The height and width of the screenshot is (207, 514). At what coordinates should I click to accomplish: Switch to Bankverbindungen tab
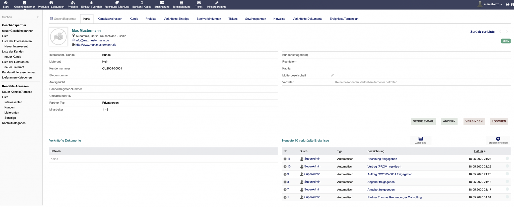(209, 19)
